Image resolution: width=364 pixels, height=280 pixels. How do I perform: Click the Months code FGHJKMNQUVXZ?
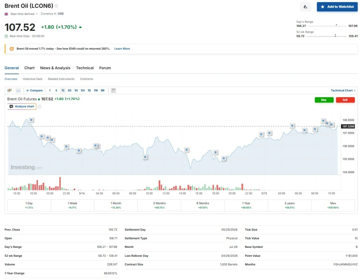pyautogui.click(x=346, y=264)
